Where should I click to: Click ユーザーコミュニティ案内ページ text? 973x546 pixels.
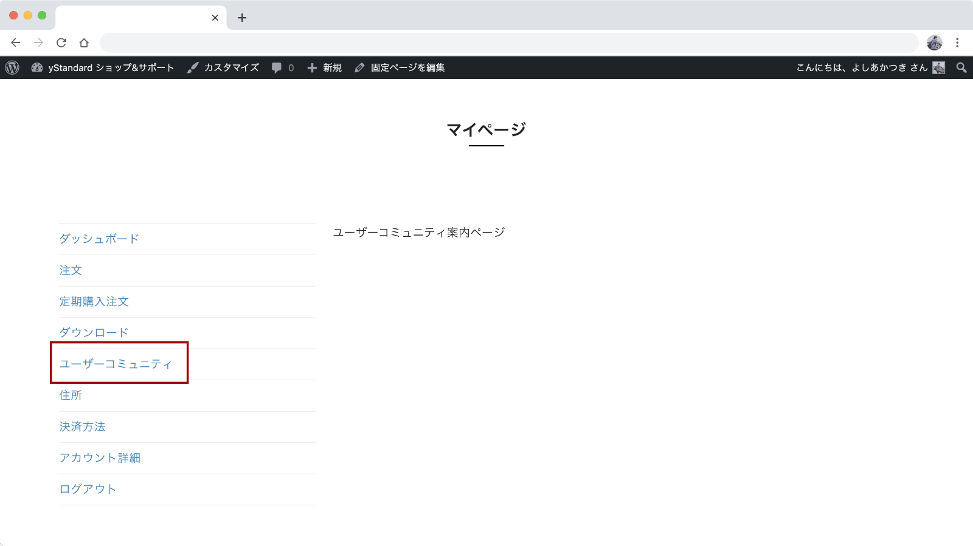pyautogui.click(x=419, y=232)
